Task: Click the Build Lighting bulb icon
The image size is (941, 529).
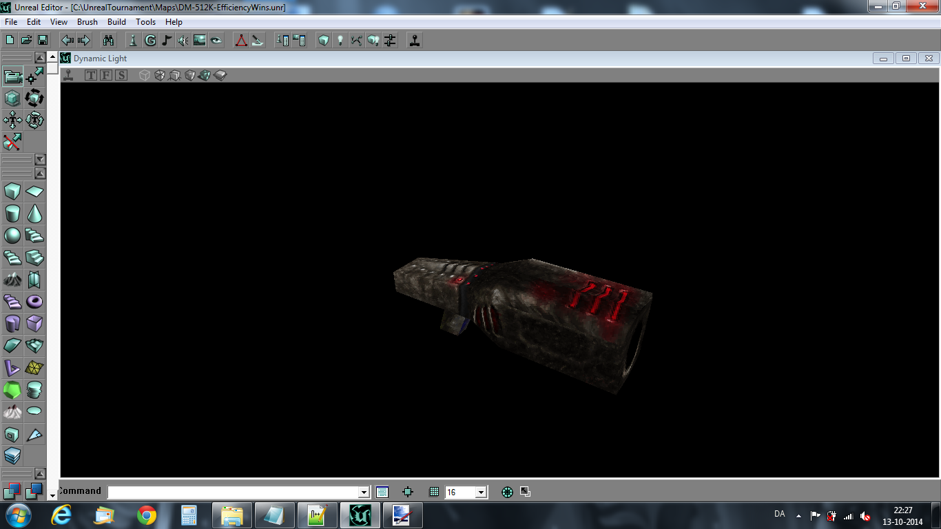Action: tap(340, 41)
